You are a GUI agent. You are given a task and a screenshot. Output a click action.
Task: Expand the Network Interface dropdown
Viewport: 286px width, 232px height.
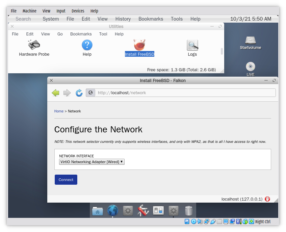92,162
